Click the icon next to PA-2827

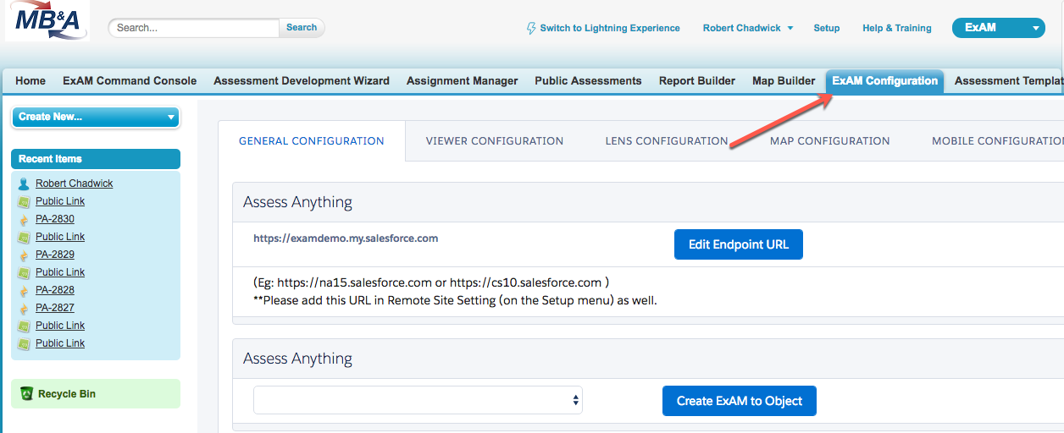(24, 308)
